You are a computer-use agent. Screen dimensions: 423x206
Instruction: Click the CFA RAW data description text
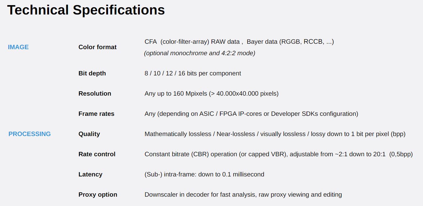(239, 42)
